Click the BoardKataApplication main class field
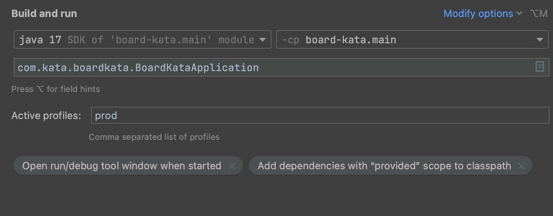The height and width of the screenshot is (216, 553). pyautogui.click(x=271, y=68)
